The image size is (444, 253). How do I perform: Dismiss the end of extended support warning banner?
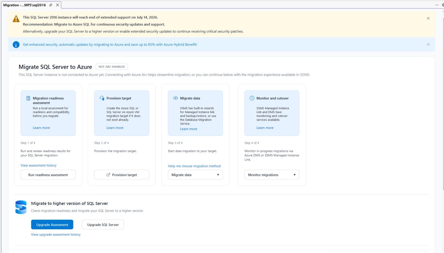pyautogui.click(x=428, y=18)
